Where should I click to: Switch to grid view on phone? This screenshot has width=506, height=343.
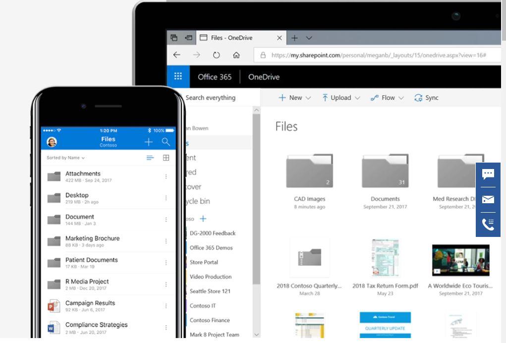click(166, 158)
